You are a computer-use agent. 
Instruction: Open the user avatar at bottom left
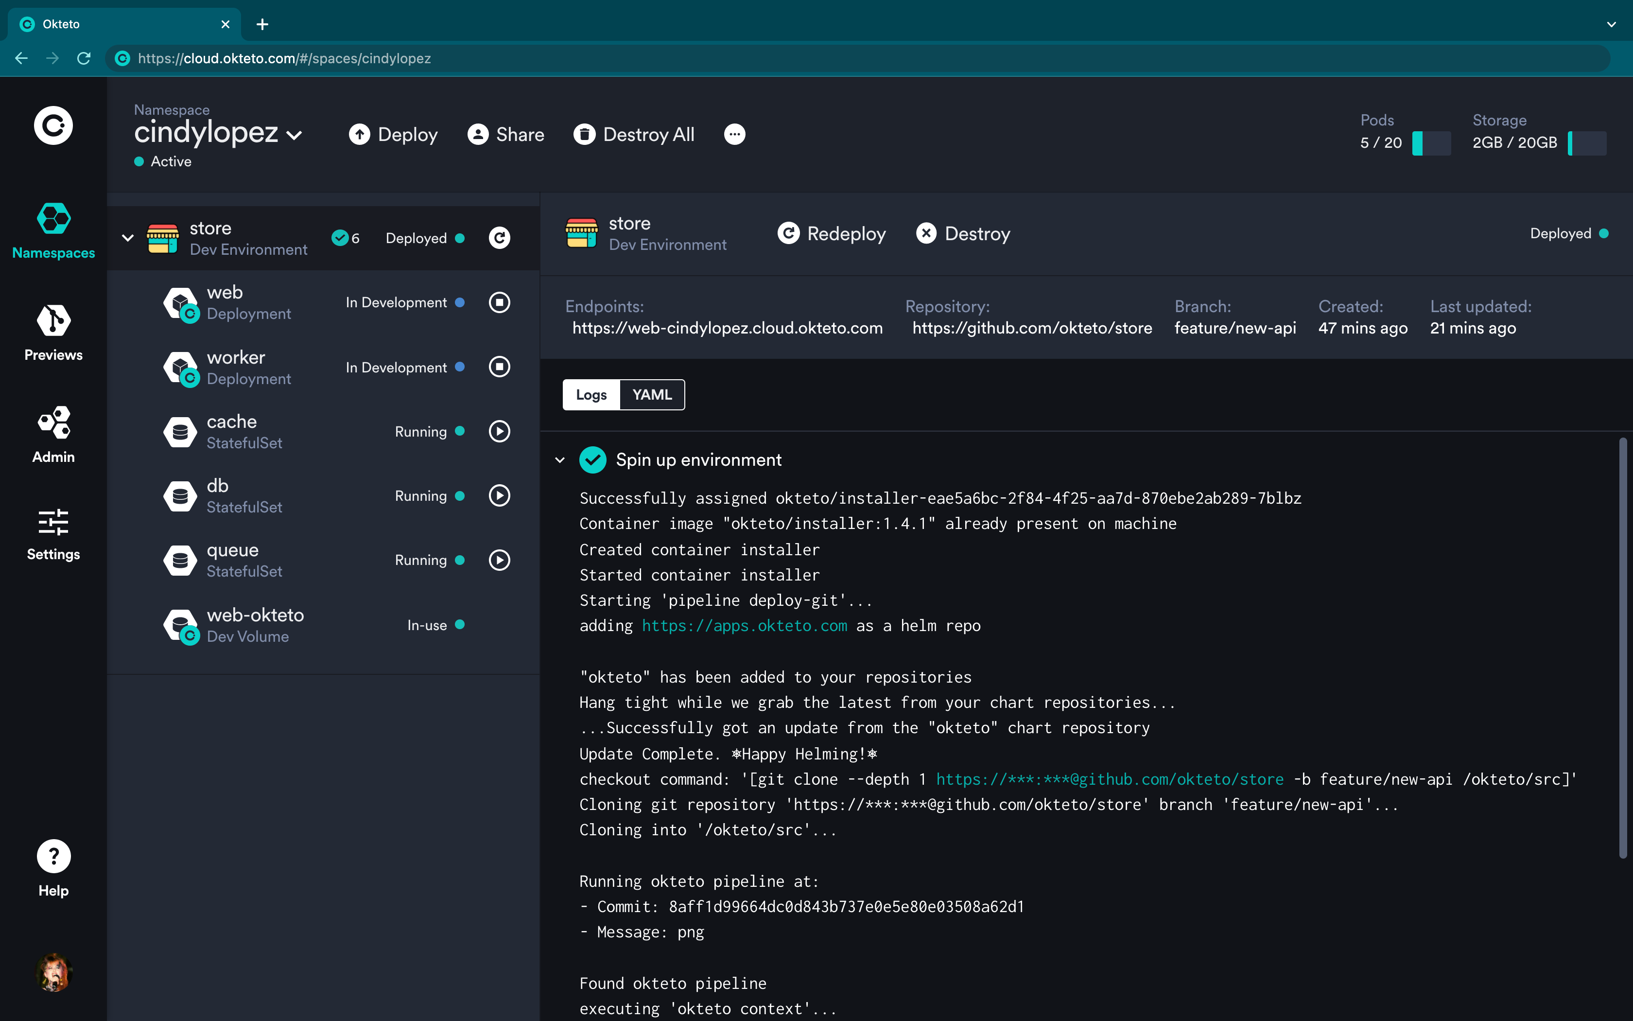[53, 972]
